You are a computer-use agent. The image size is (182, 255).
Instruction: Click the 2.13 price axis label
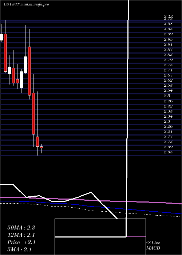point(168,142)
